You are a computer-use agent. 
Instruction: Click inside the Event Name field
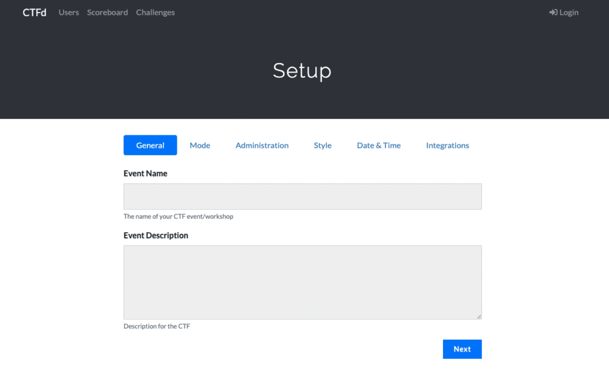[x=302, y=196]
